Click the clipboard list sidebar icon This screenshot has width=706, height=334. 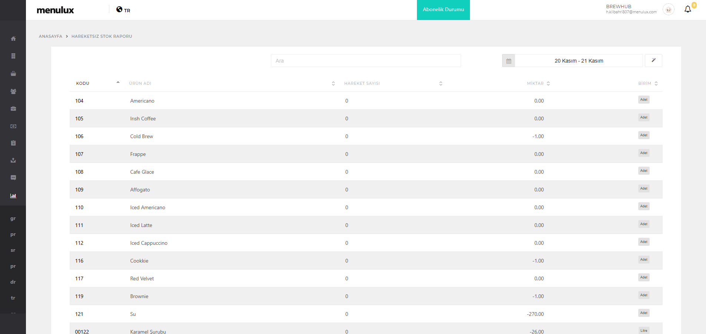(x=13, y=143)
